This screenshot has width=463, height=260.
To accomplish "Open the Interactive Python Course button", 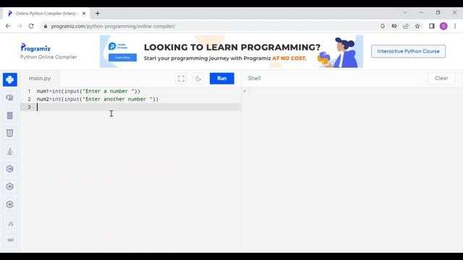I will (x=408, y=51).
